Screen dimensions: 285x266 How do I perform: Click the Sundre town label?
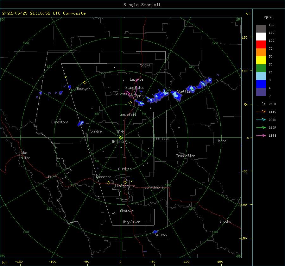(96, 131)
